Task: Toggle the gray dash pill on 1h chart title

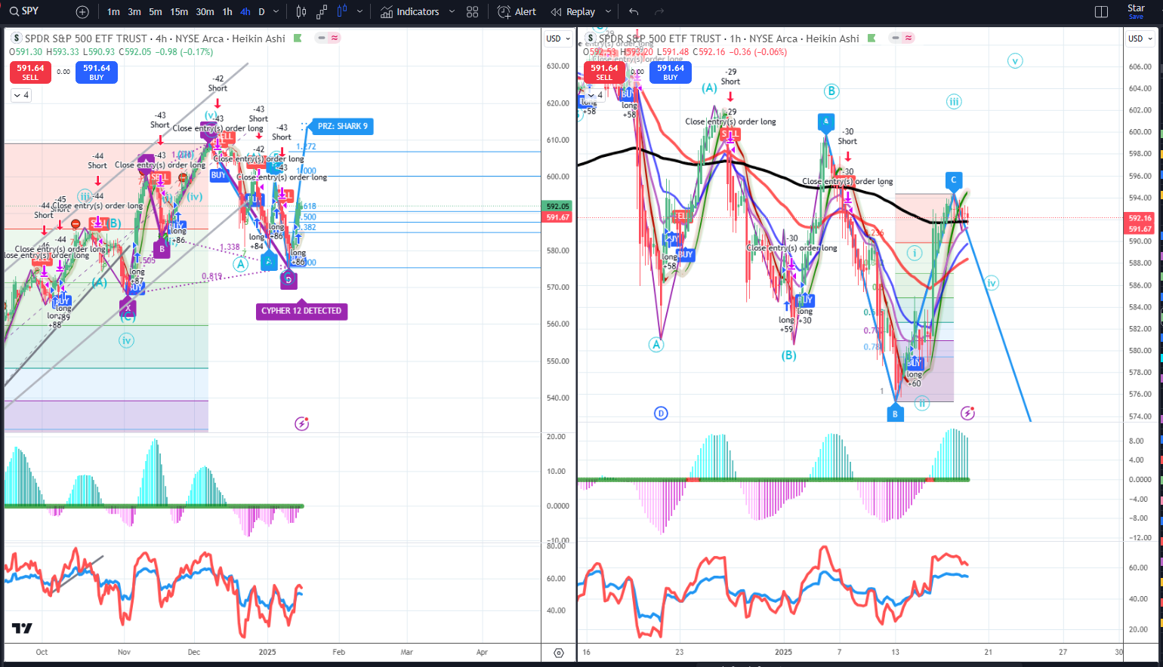Action: [x=896, y=38]
